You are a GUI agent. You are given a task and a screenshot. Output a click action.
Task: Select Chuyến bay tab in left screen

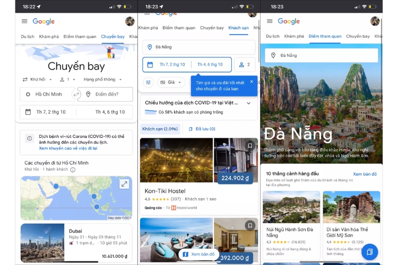(x=113, y=37)
